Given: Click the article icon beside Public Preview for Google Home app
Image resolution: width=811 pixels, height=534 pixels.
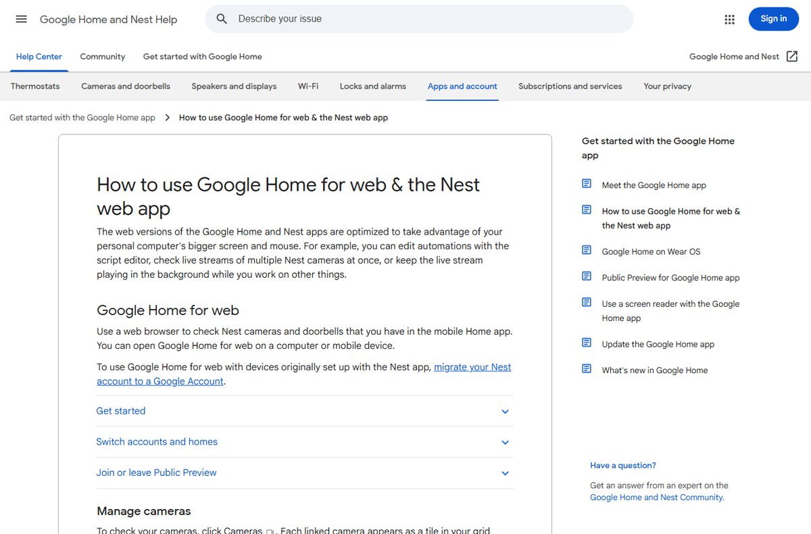Looking at the screenshot, I should coord(587,276).
